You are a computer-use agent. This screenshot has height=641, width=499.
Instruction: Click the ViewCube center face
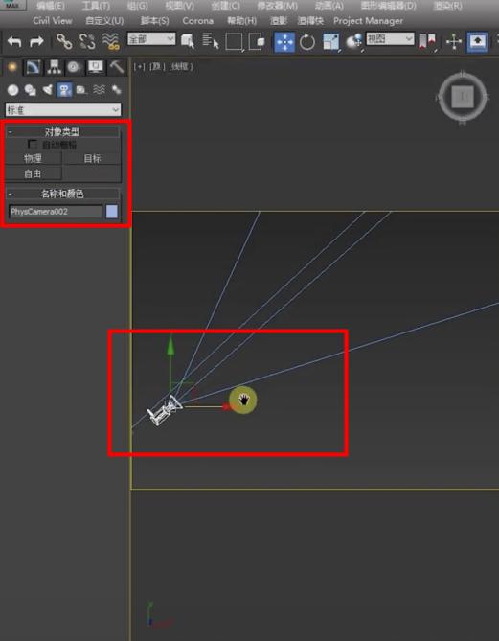tap(463, 98)
